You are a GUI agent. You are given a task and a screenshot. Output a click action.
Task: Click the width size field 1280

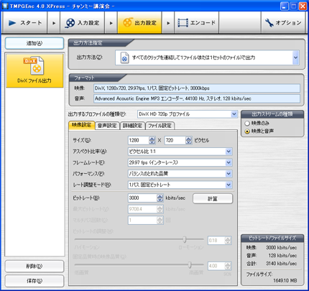[139, 140]
